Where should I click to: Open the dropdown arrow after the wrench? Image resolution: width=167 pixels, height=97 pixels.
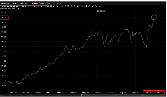pyautogui.click(x=99, y=6)
